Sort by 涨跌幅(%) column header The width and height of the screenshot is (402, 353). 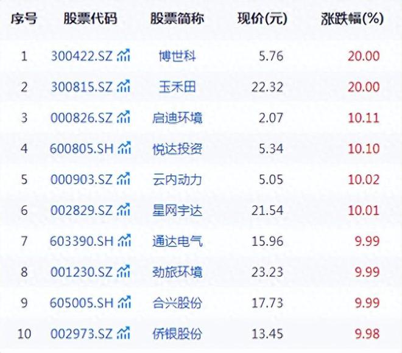[352, 19]
